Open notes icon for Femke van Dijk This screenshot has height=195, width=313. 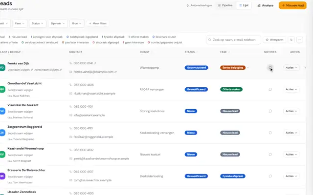pos(270,68)
